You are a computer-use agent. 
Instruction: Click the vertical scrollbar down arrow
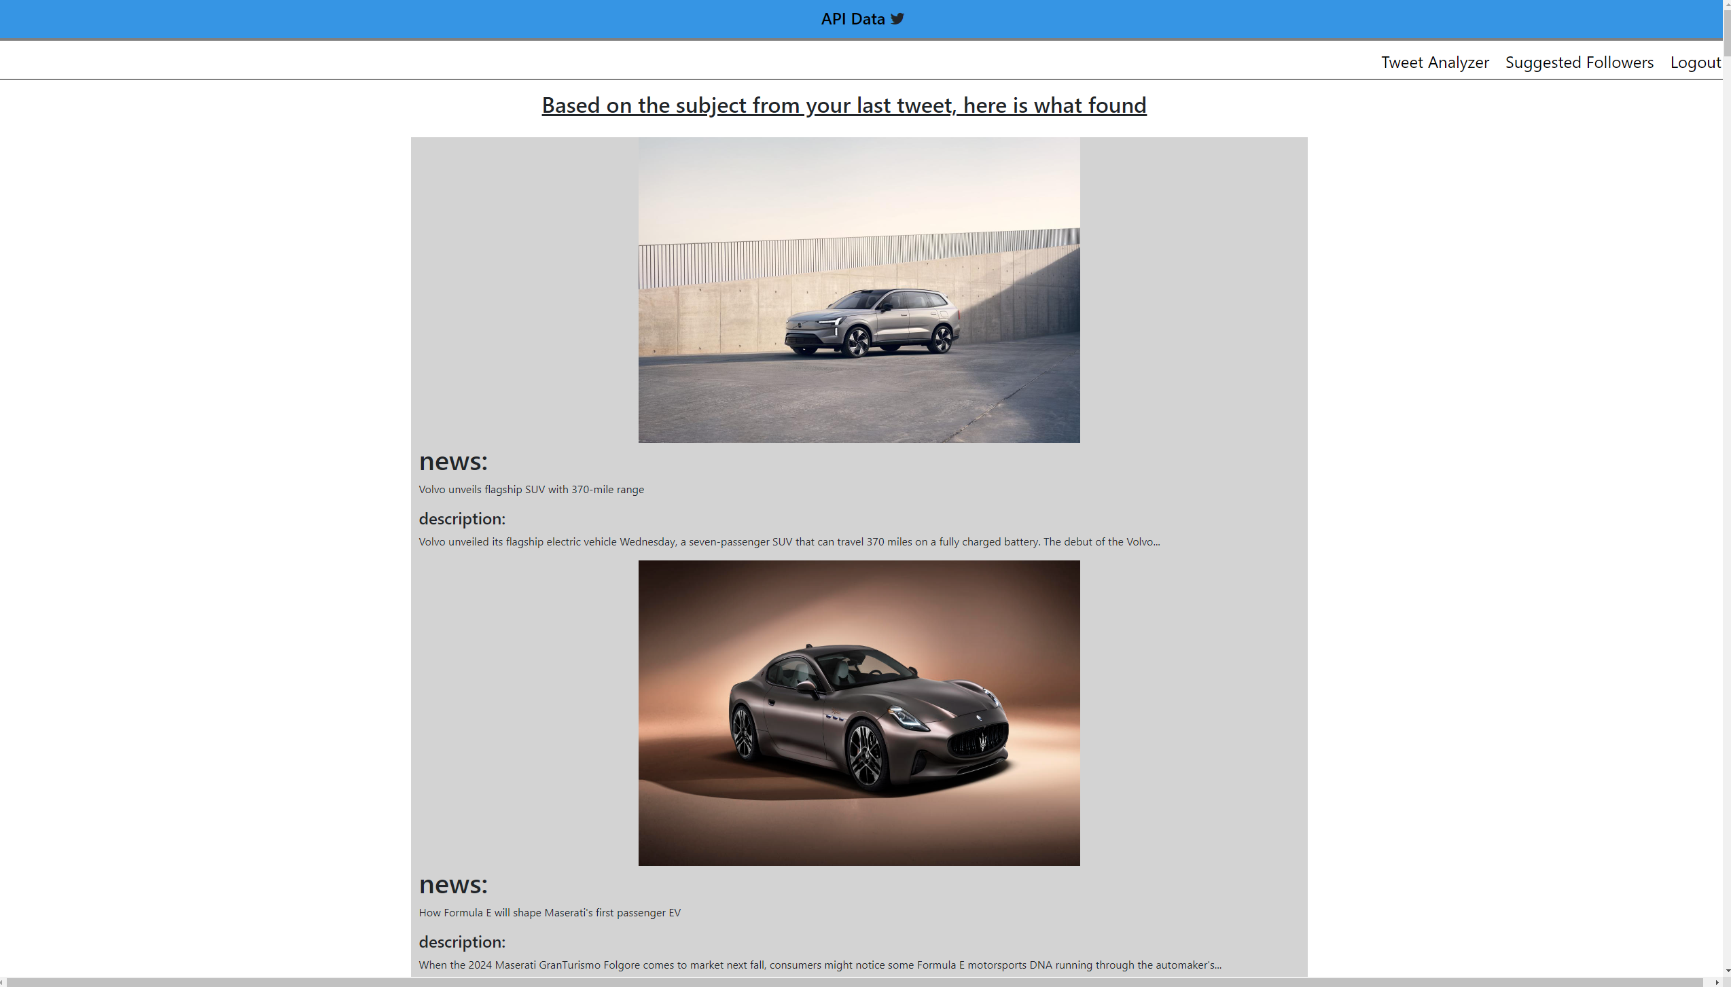[1726, 972]
